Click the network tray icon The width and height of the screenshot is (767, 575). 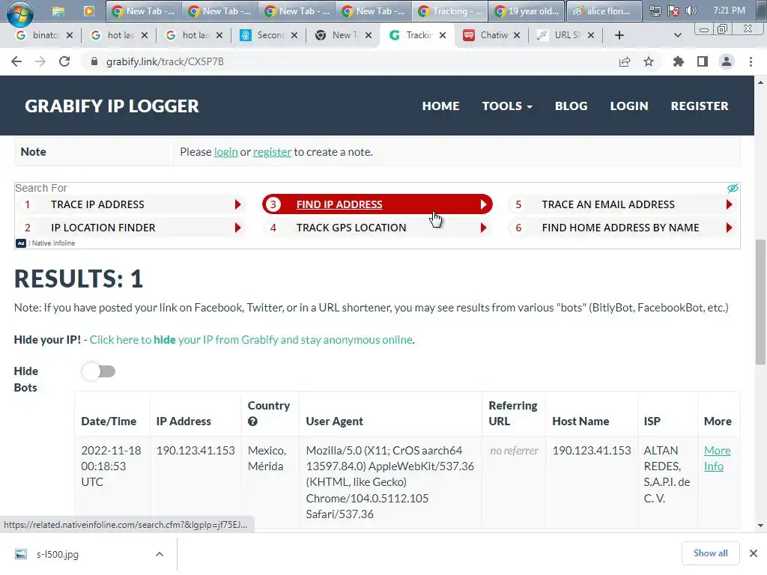(655, 10)
